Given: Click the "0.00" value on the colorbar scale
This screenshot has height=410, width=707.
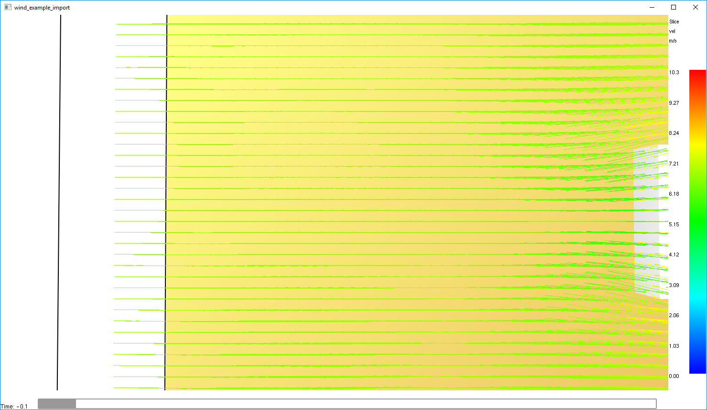Looking at the screenshot, I should tap(674, 376).
